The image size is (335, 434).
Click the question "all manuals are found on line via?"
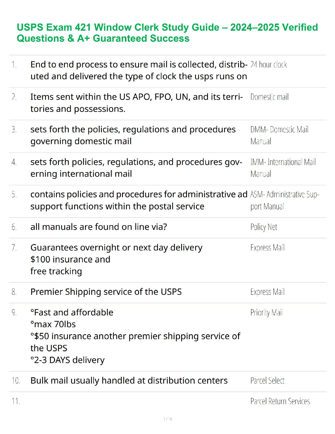99,227
